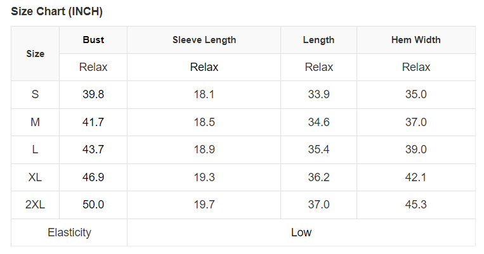This screenshot has width=484, height=254.
Task: Select the Bust column header
Action: tap(93, 40)
